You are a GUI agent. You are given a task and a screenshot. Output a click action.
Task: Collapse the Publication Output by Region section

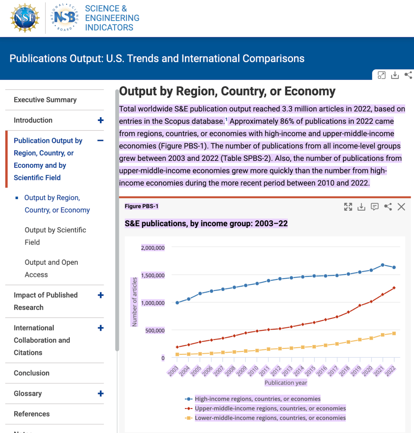pos(101,141)
